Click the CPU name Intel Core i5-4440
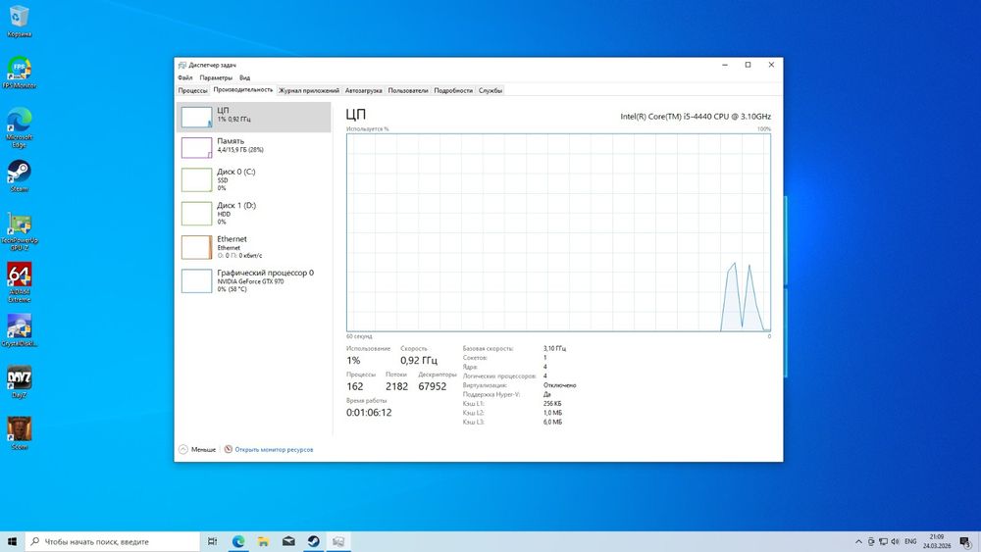Viewport: 981px width, 552px height. pyautogui.click(x=696, y=117)
